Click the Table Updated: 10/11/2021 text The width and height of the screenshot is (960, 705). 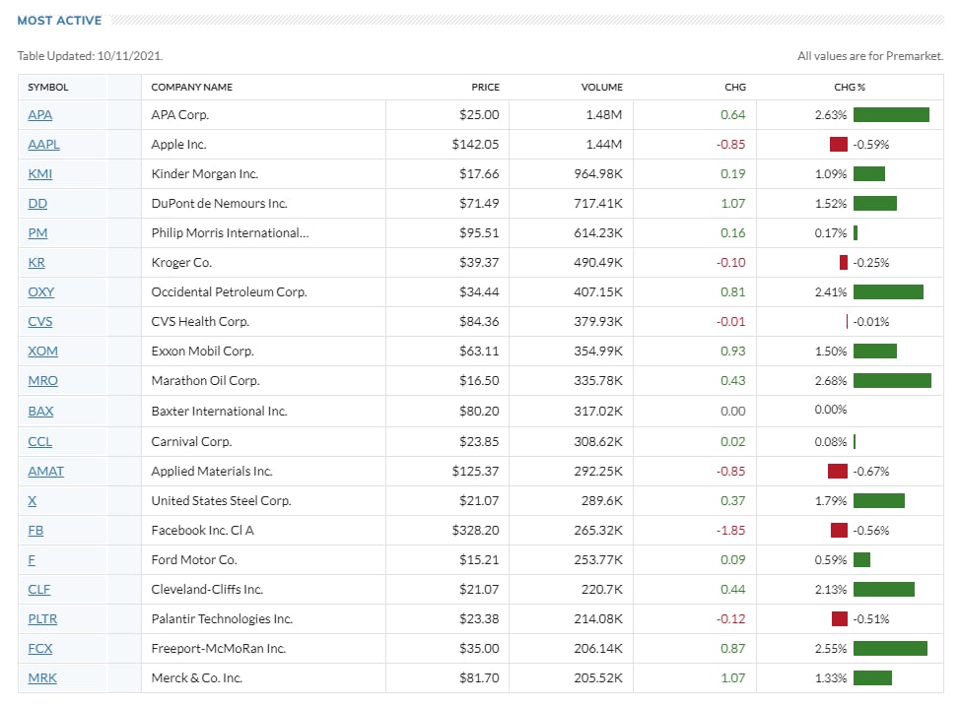[90, 56]
